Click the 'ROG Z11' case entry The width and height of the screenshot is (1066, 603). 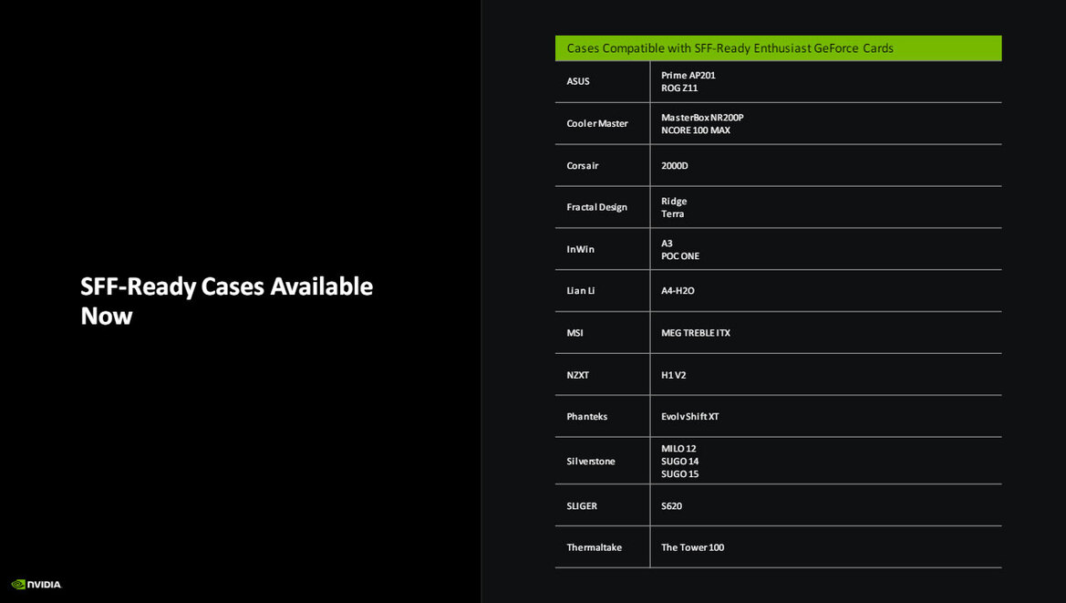(679, 88)
